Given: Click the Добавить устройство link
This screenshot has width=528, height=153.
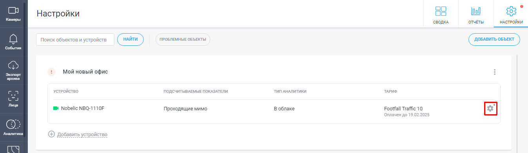Looking at the screenshot, I should (82, 135).
